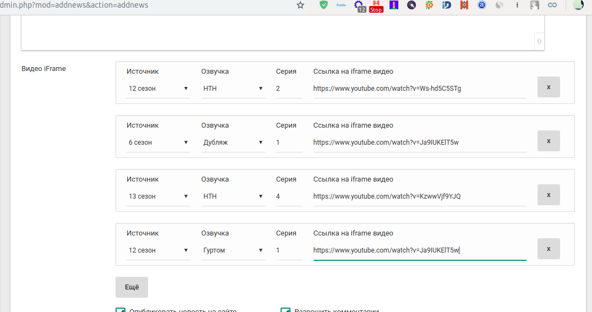
Task: Open the purple circle cursor extension
Action: coord(412,6)
